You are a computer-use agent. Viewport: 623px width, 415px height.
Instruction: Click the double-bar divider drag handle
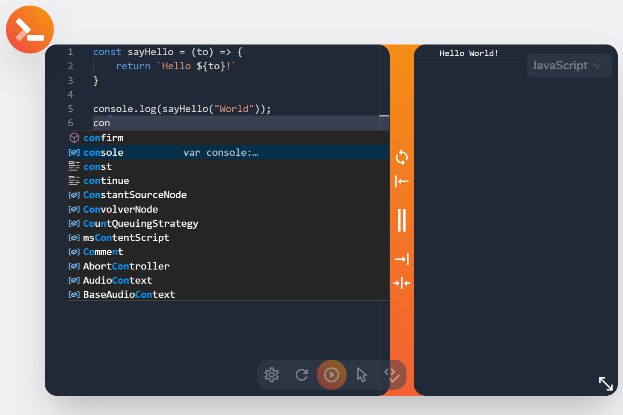click(401, 220)
